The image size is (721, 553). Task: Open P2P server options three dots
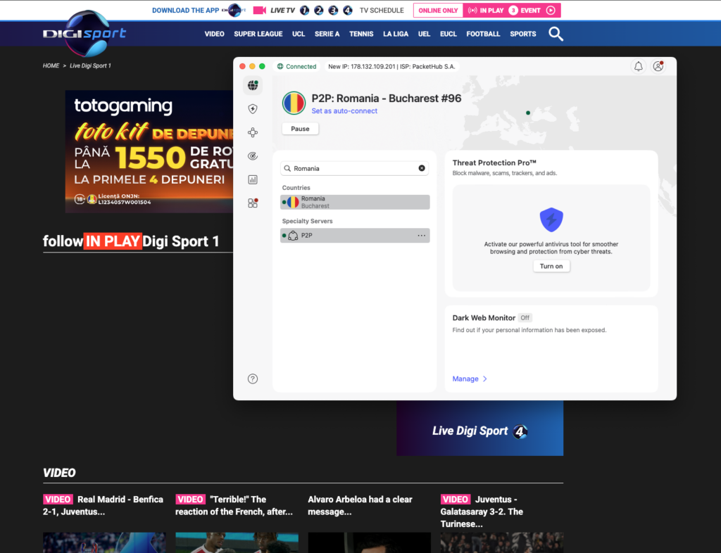(421, 236)
